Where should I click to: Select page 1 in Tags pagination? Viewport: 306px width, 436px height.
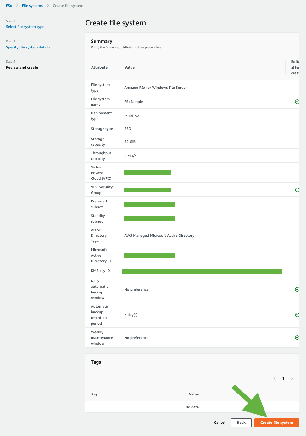point(283,378)
